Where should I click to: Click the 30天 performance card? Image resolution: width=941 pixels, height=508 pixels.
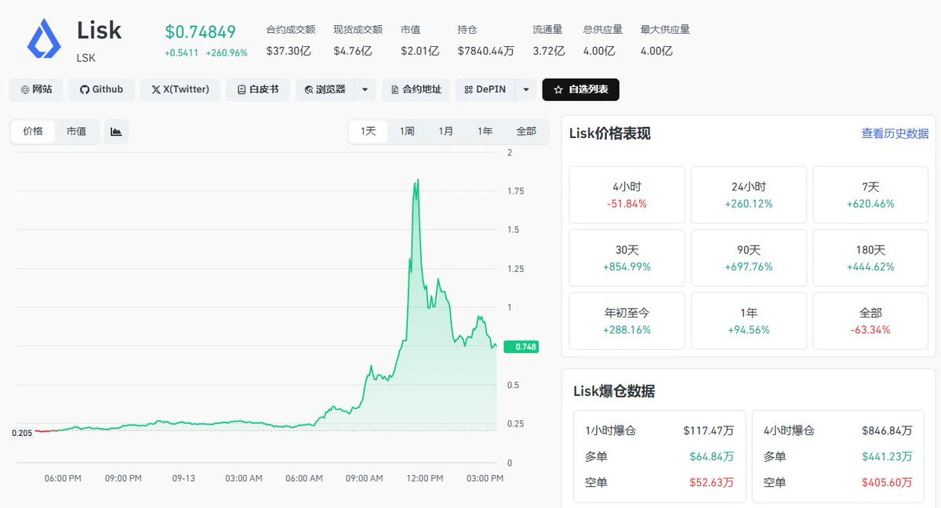[627, 258]
